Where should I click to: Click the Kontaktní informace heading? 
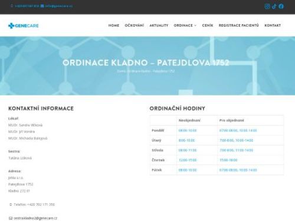tap(41, 108)
